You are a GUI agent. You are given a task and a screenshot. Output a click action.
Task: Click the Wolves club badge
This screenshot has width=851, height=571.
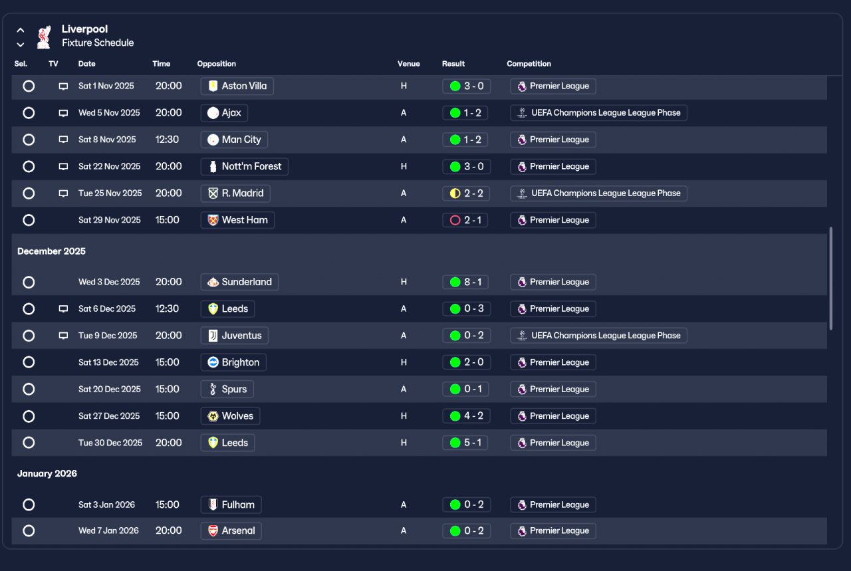[x=213, y=416]
